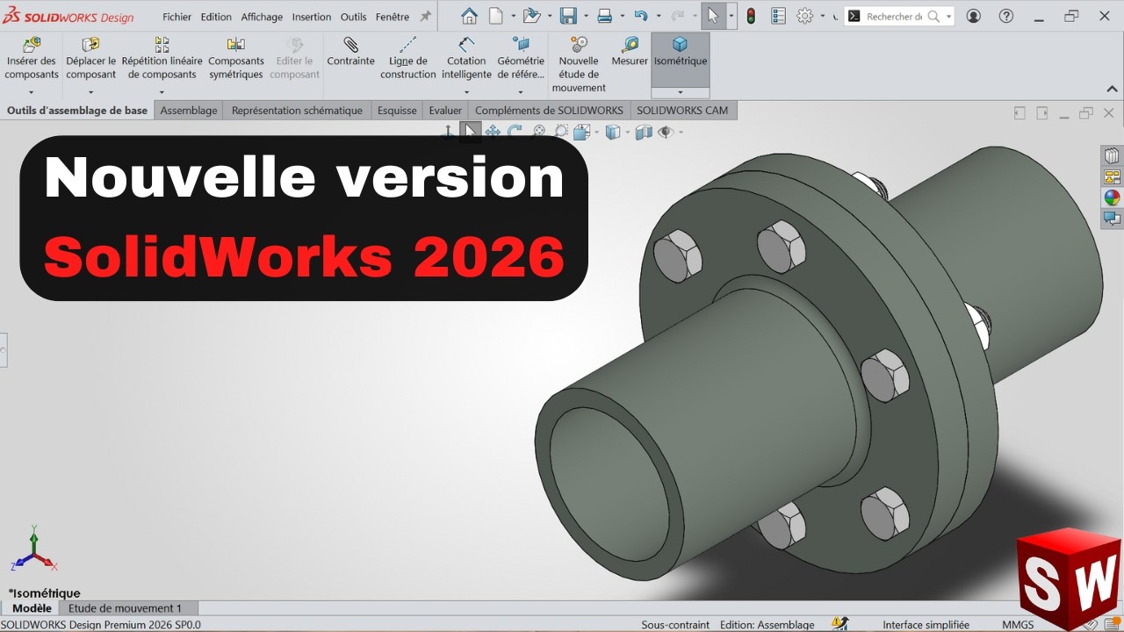Click the rebuild warning icon in status bar
Viewport: 1124px width, 632px height.
pos(840,624)
